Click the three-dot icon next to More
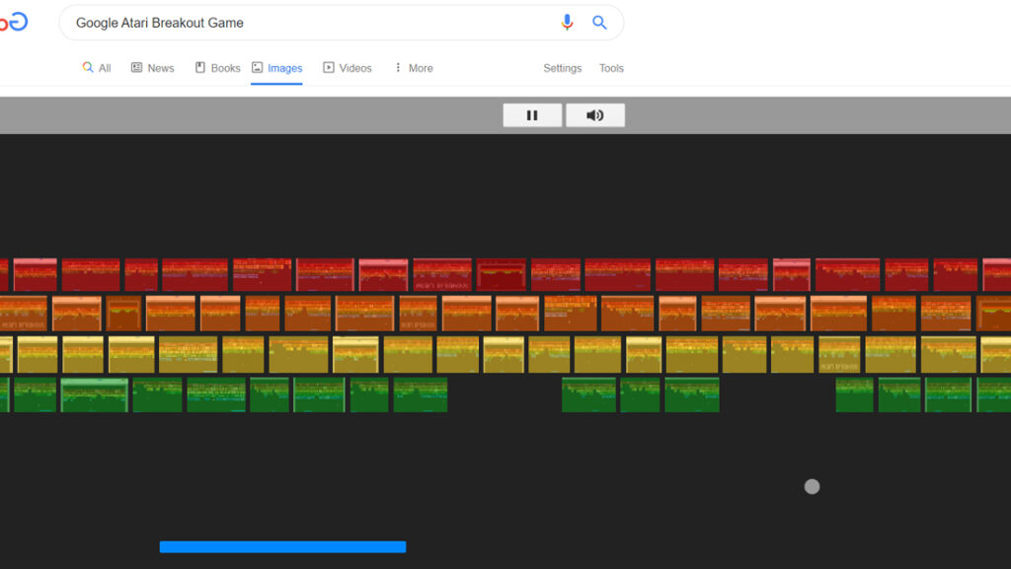The height and width of the screenshot is (569, 1011). 399,67
